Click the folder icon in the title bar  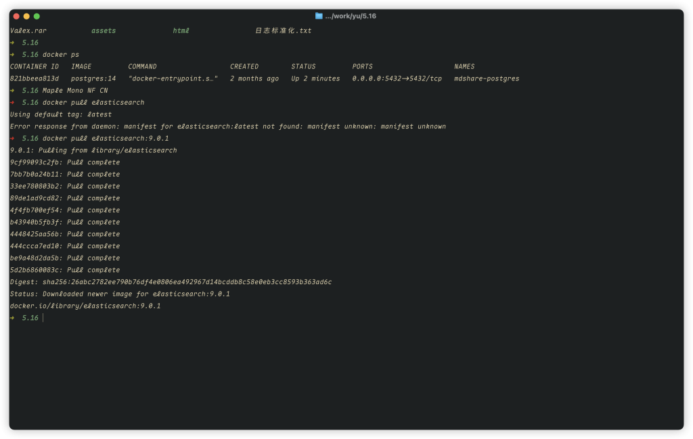[x=319, y=16]
